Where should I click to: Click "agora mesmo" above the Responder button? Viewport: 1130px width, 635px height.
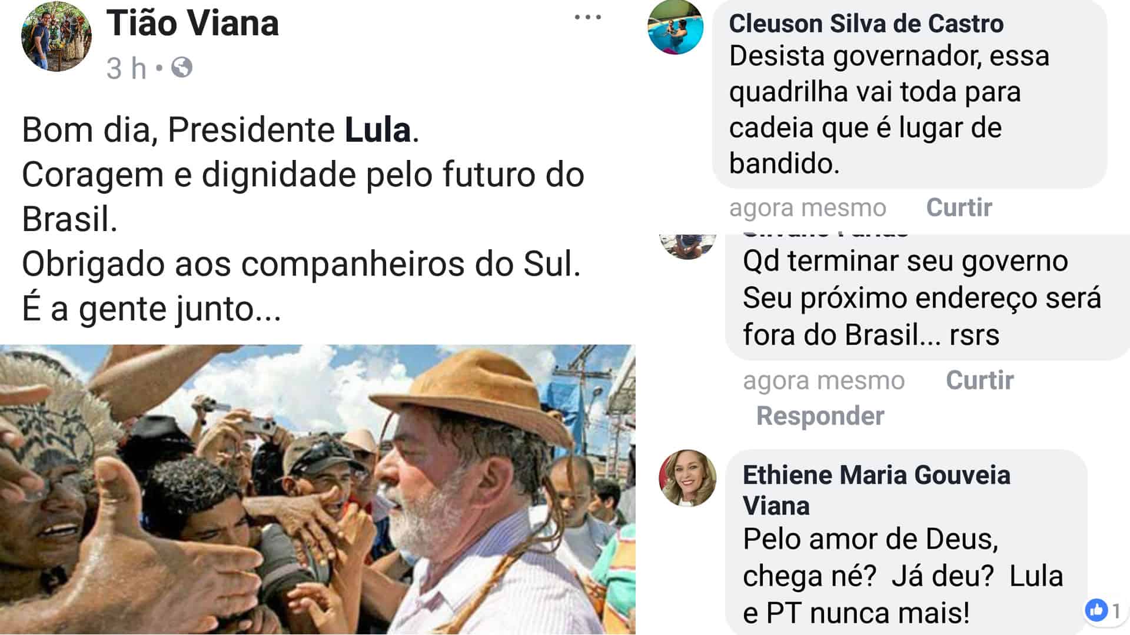tap(823, 381)
